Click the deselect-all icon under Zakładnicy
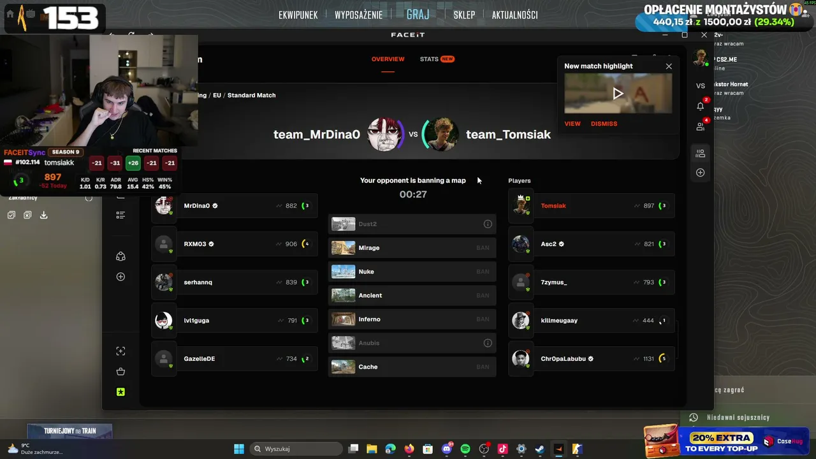816x459 pixels. click(x=27, y=215)
